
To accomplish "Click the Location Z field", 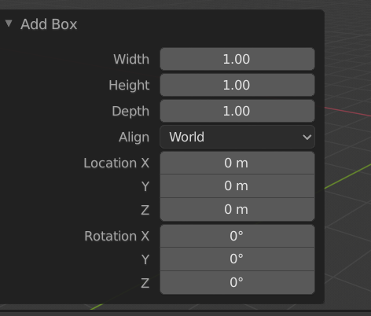I will pyautogui.click(x=237, y=209).
